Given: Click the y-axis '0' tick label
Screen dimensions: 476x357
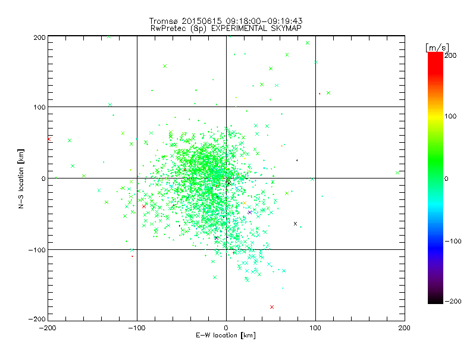Looking at the screenshot, I should point(43,178).
